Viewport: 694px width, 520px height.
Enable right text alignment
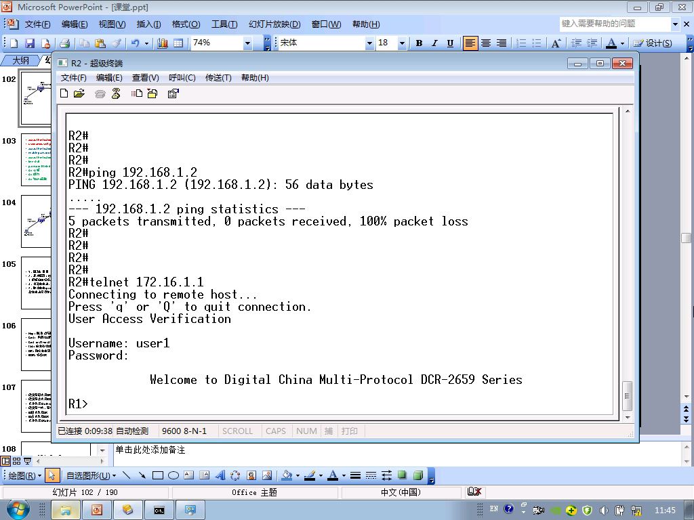[x=502, y=43]
